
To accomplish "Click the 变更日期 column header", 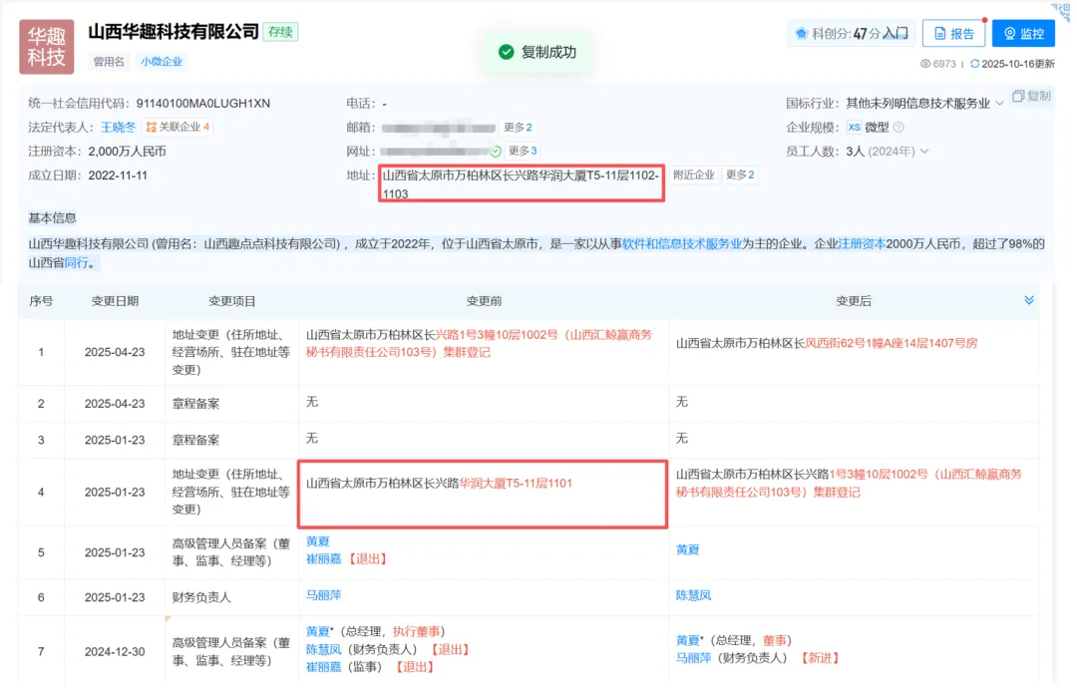I will (x=115, y=301).
